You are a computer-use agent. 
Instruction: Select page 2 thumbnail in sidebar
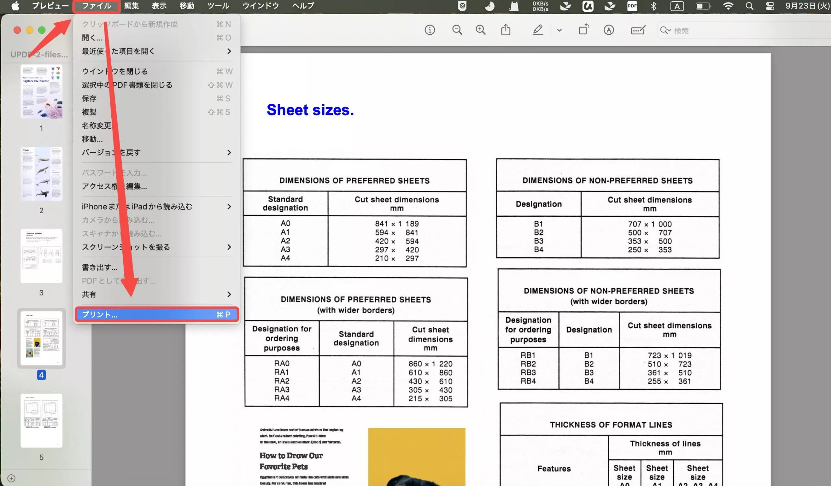tap(41, 174)
